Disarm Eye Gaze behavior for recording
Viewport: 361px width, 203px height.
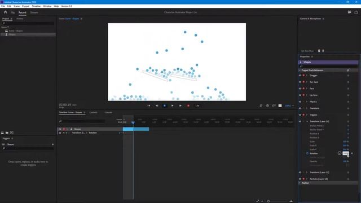click(303, 82)
